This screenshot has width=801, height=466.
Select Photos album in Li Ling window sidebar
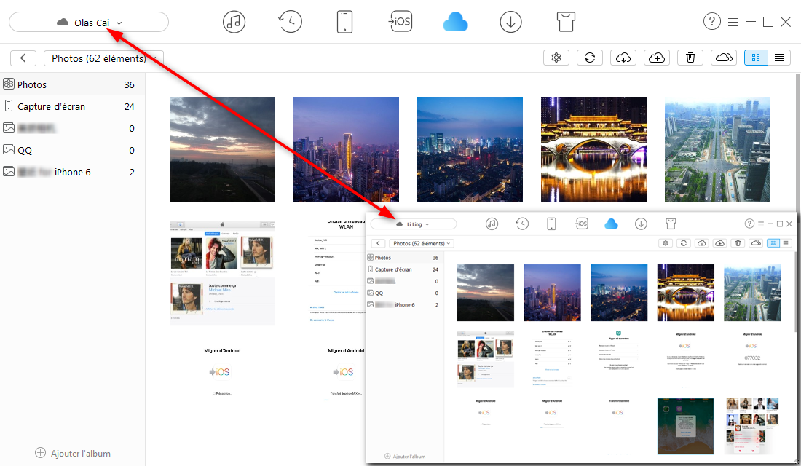coord(405,258)
